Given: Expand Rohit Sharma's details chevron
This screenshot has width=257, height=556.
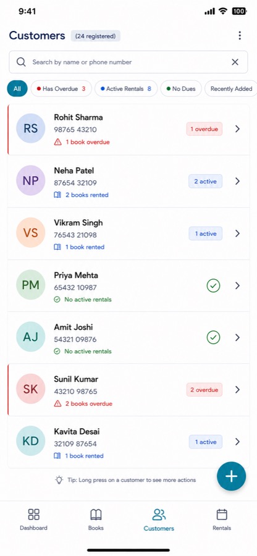Looking at the screenshot, I should click(237, 129).
